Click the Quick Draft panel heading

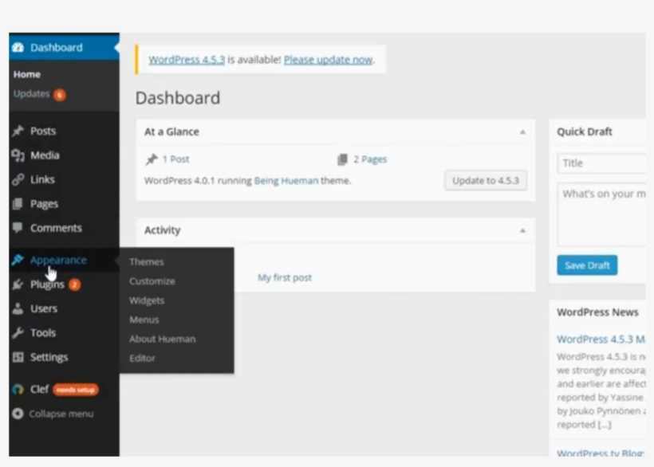pyautogui.click(x=585, y=131)
